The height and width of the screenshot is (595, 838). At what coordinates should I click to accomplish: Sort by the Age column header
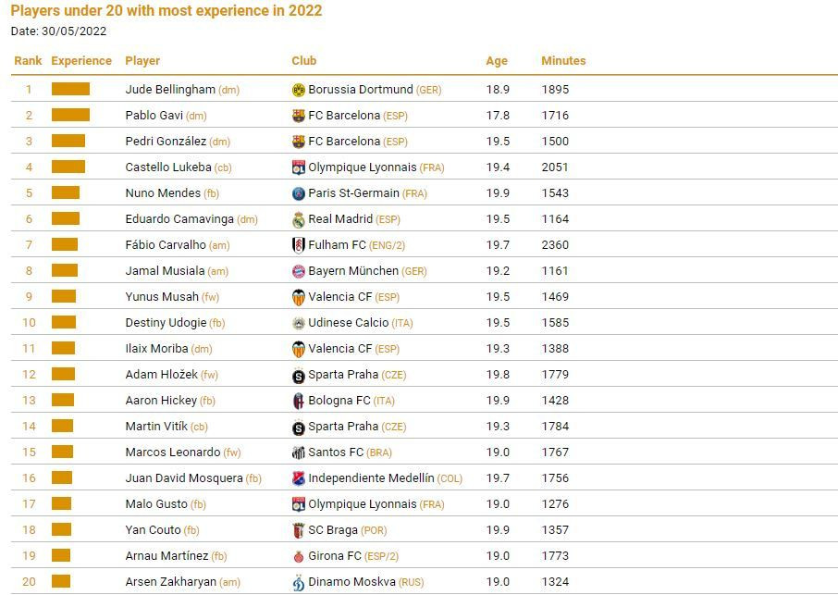(x=497, y=61)
